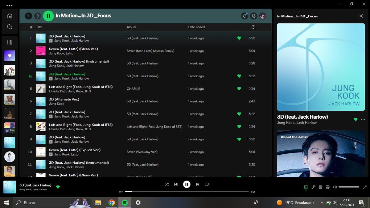Skip to the previous track

coord(176,184)
